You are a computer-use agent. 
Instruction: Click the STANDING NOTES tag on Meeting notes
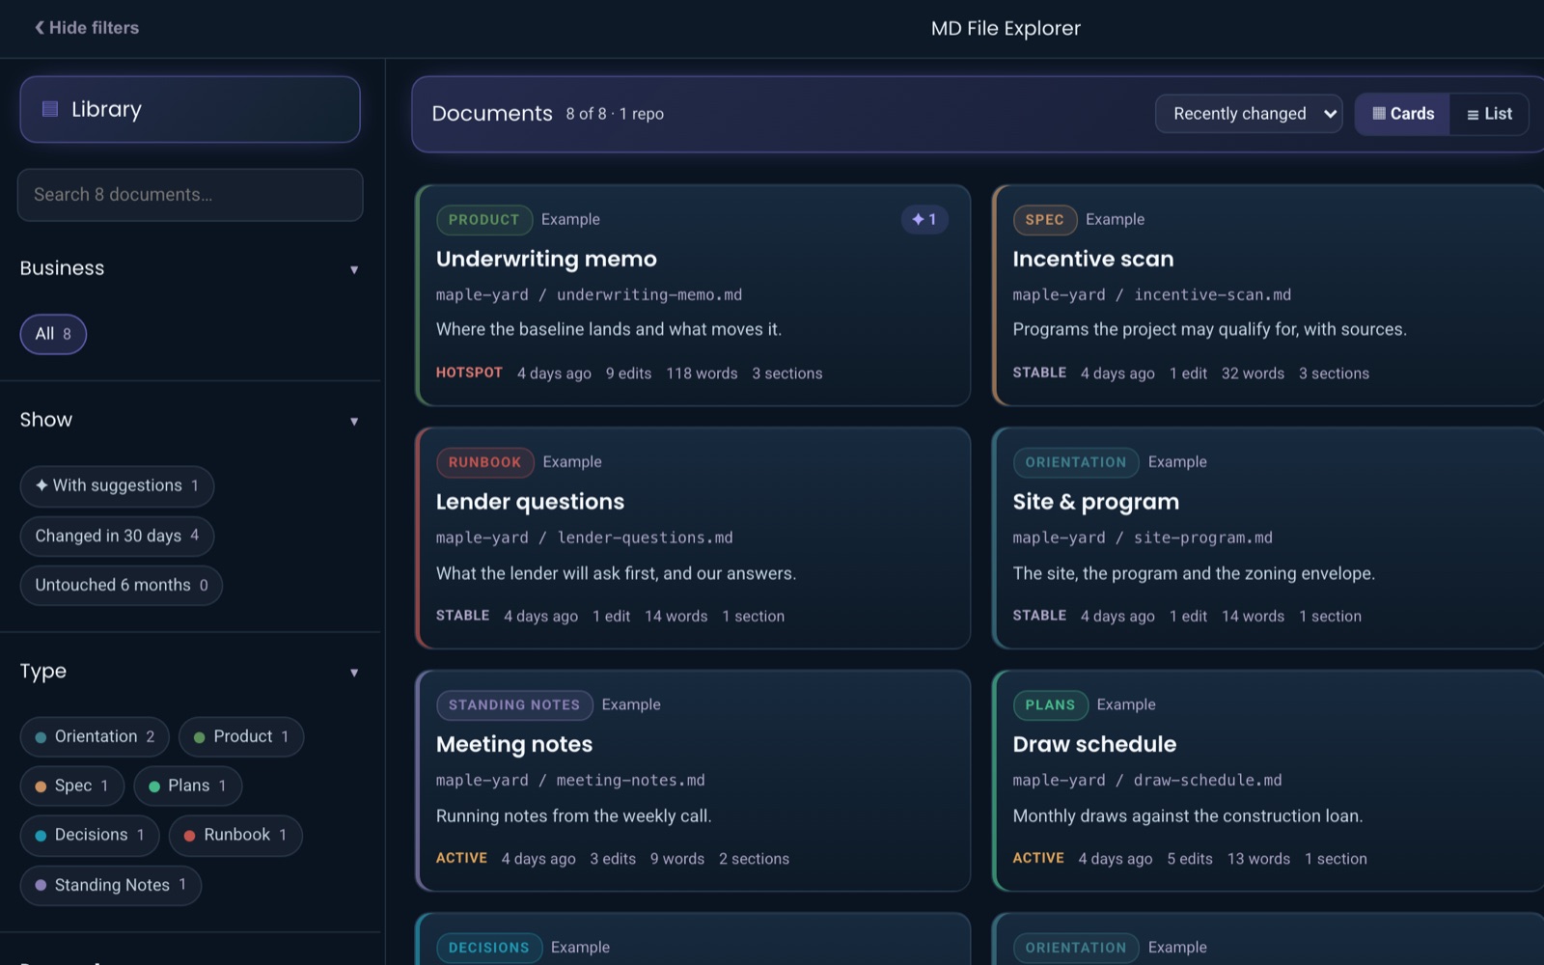tap(514, 704)
